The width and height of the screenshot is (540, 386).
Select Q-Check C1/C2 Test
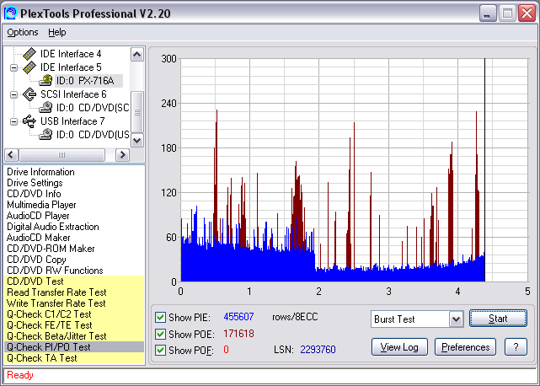pyautogui.click(x=74, y=314)
